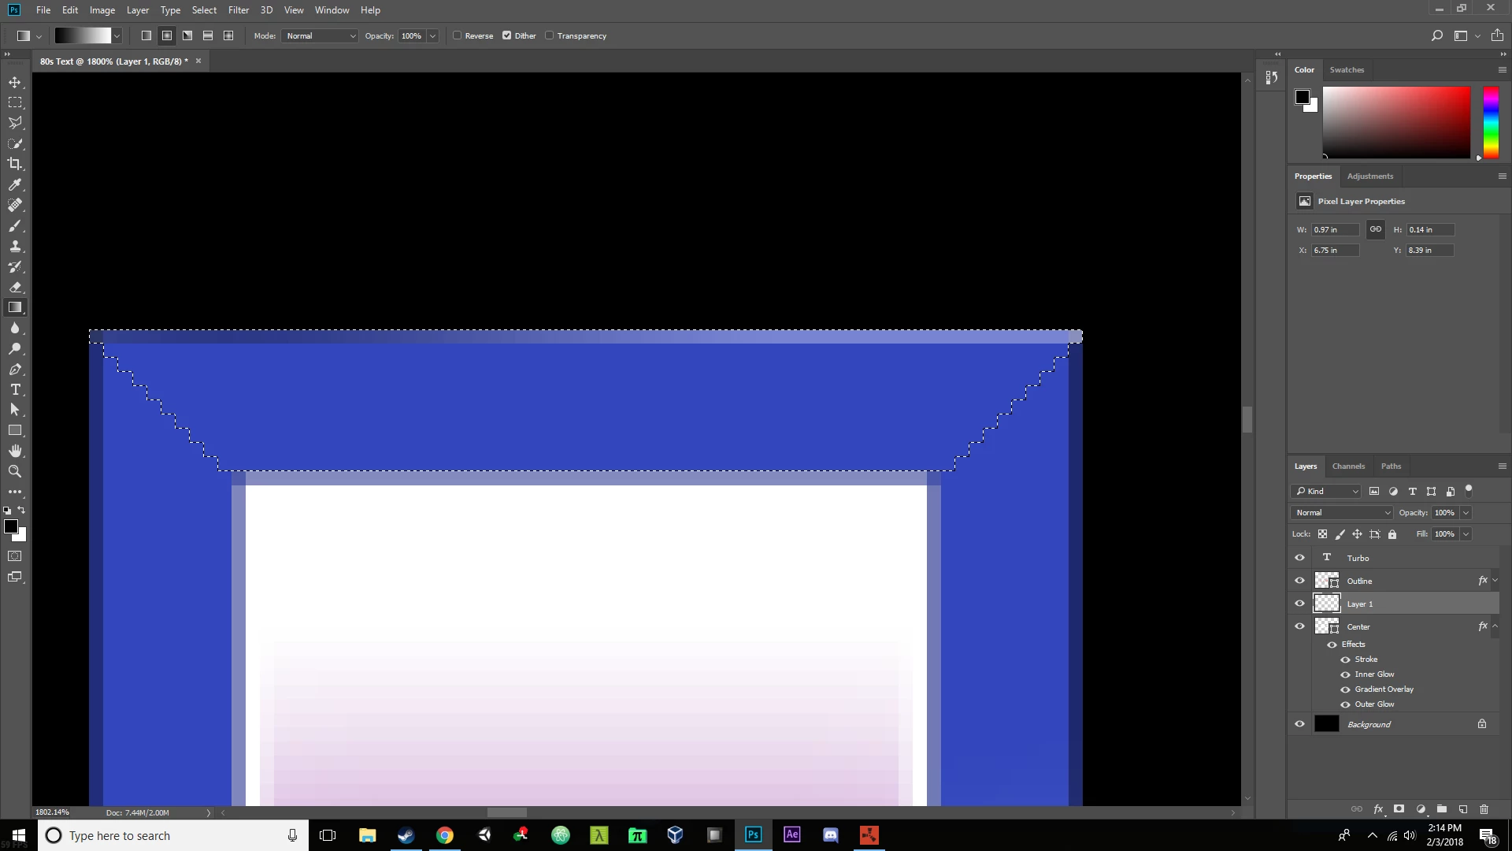Hide the Background layer visibility

pyautogui.click(x=1299, y=724)
